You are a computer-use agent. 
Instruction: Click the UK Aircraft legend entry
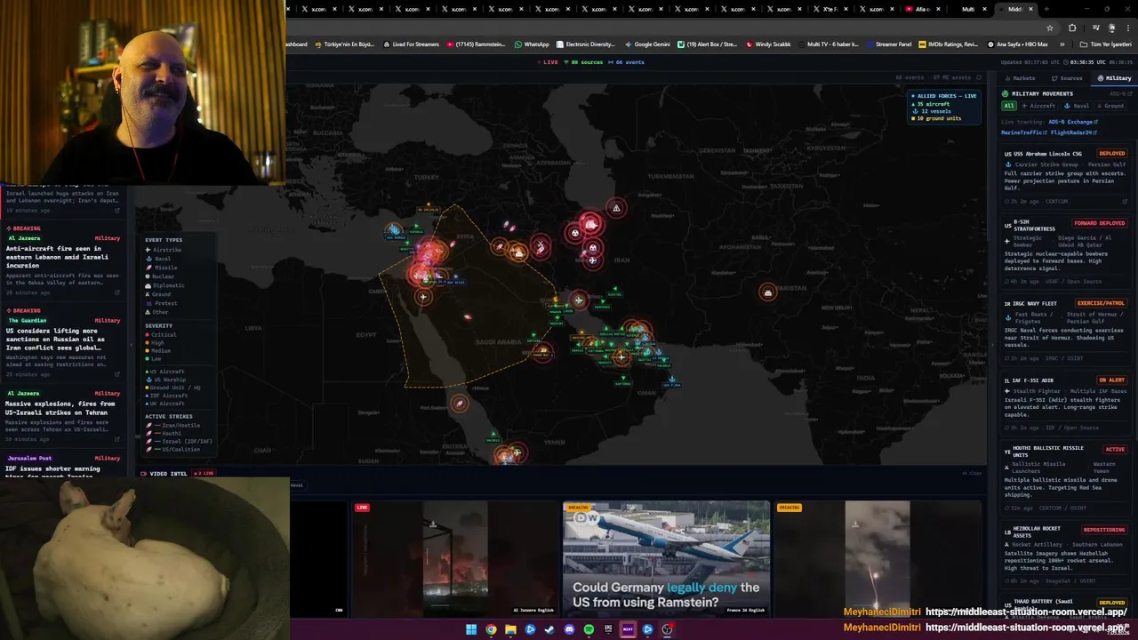(165, 404)
